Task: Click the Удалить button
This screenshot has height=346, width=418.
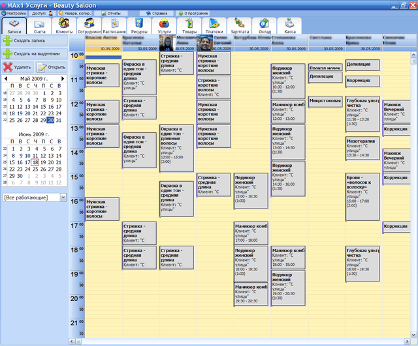Action: (18, 67)
